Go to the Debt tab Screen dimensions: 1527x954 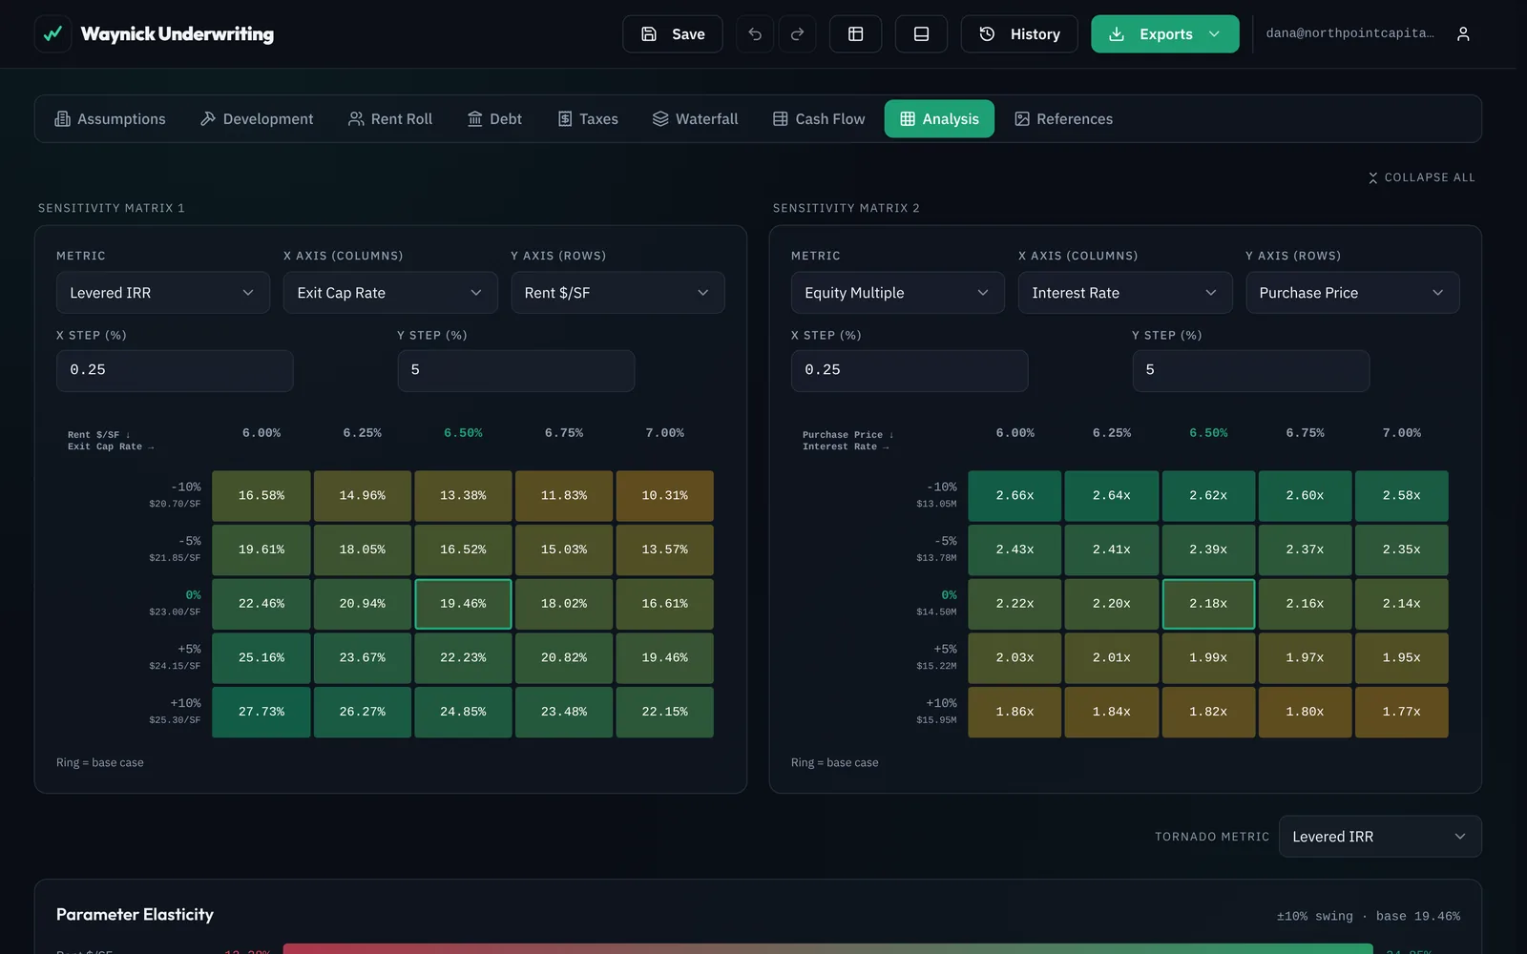[494, 119]
